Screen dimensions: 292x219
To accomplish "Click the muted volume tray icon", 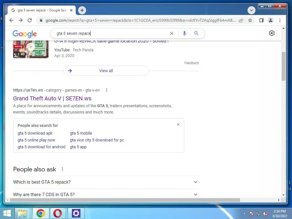I will pyautogui.click(x=265, y=214).
